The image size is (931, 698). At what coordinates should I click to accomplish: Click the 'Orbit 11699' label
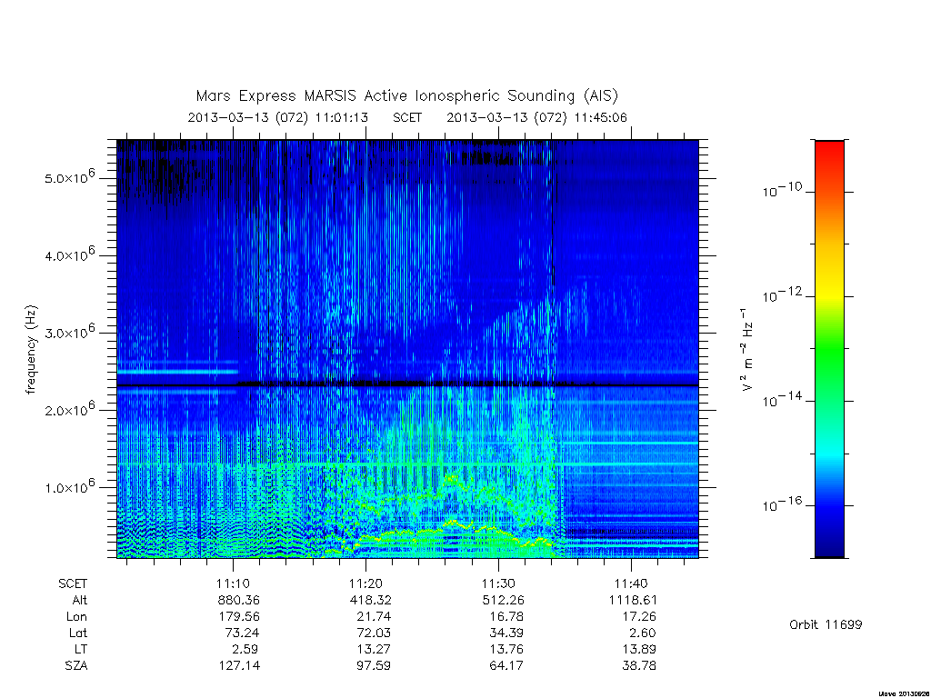[826, 625]
